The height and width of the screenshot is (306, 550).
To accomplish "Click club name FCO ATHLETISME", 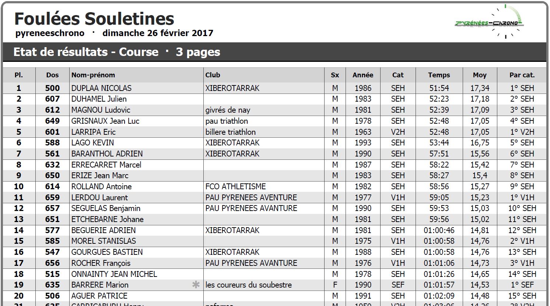I will (235, 186).
